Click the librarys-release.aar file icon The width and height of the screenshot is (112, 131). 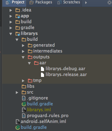click(x=43, y=75)
